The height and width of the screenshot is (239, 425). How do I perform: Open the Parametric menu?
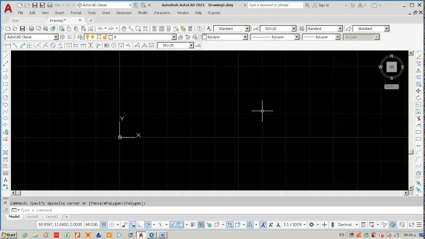pyautogui.click(x=162, y=13)
